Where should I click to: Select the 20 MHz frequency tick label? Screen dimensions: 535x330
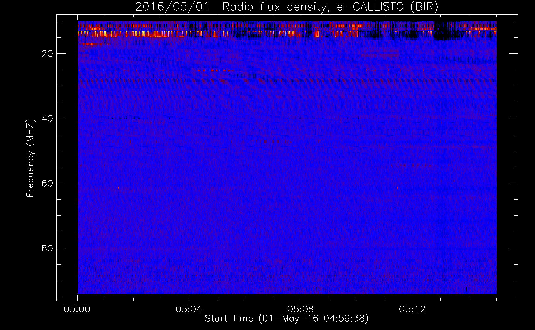coord(48,54)
